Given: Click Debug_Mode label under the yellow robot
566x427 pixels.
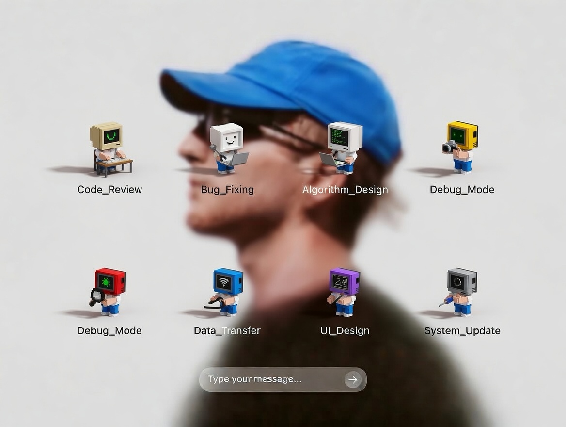Looking at the screenshot, I should click(462, 190).
